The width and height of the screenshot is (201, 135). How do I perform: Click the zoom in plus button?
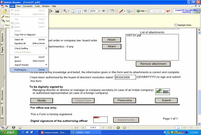point(103,11)
